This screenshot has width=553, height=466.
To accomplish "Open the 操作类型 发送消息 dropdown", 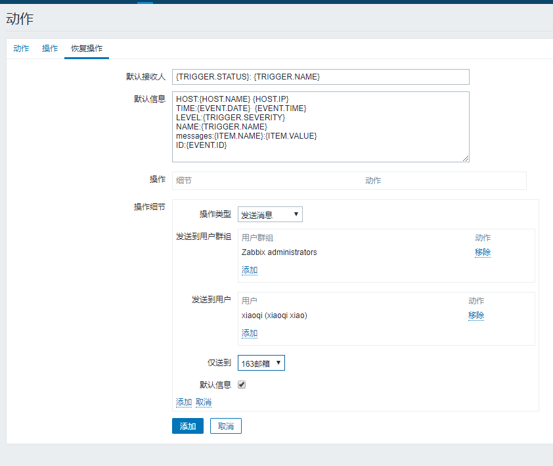I will pos(270,214).
